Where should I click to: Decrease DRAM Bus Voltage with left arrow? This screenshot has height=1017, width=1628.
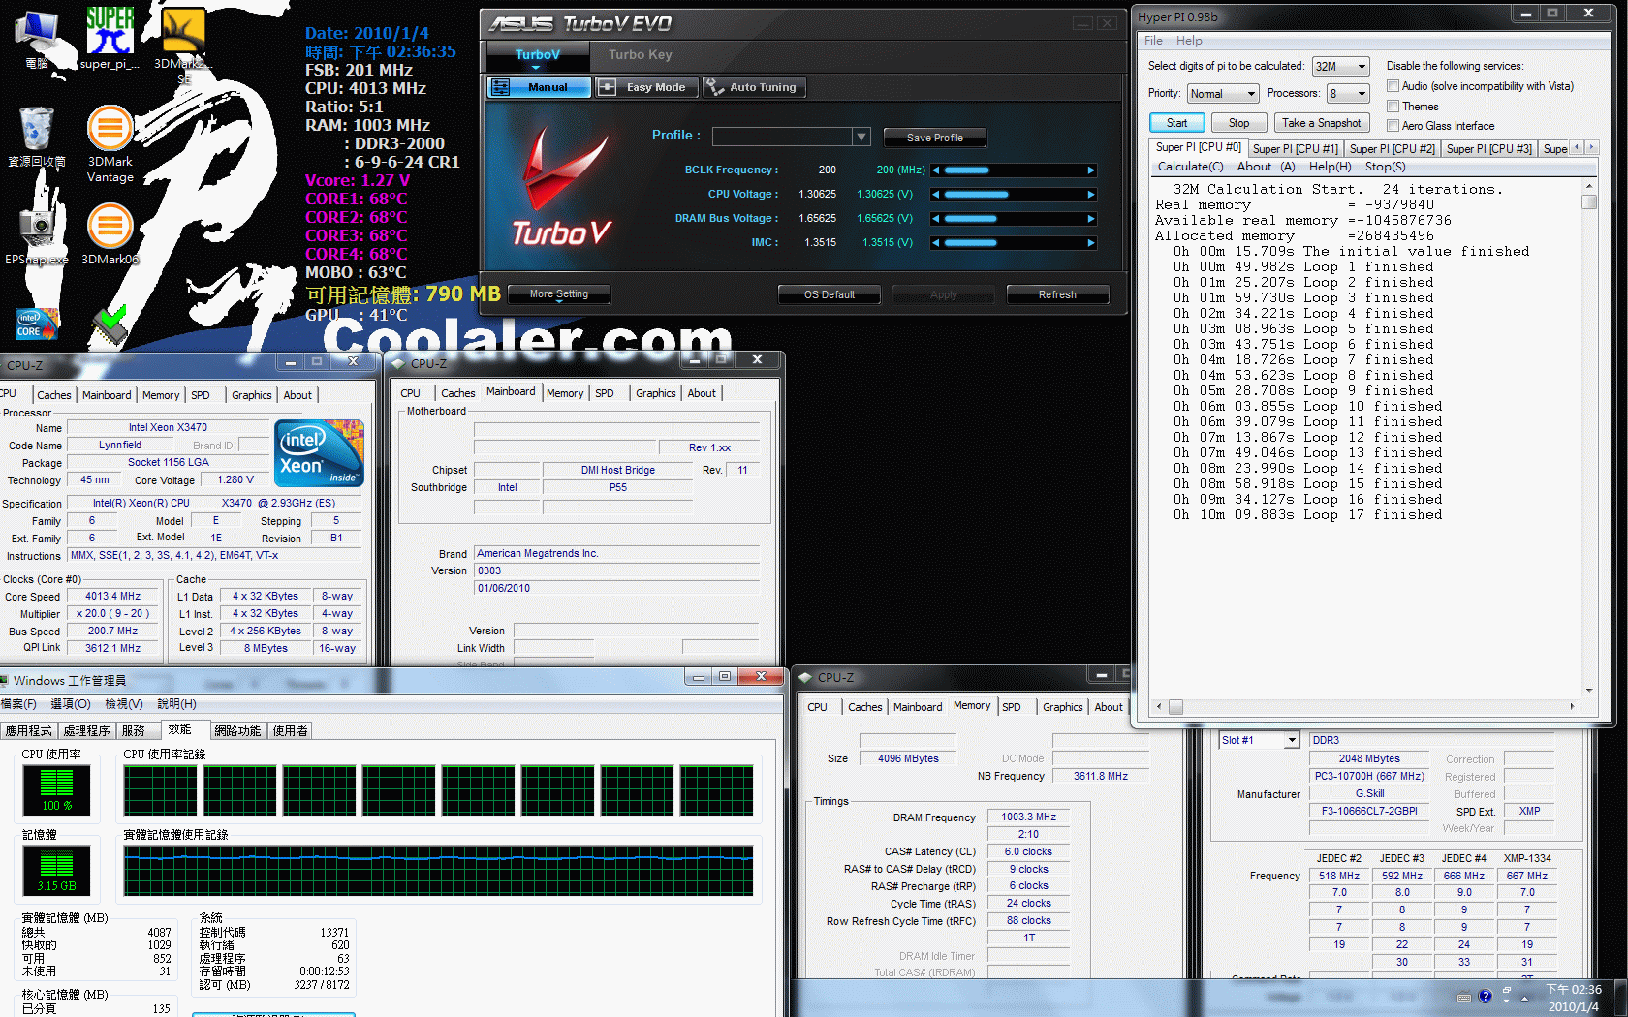[936, 219]
